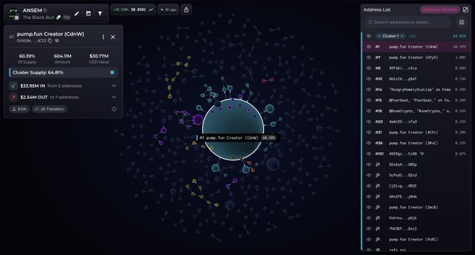Select "HungryHomelyScallop" on Fomo row
Screen dimensions: 475x255
[x=416, y=90]
